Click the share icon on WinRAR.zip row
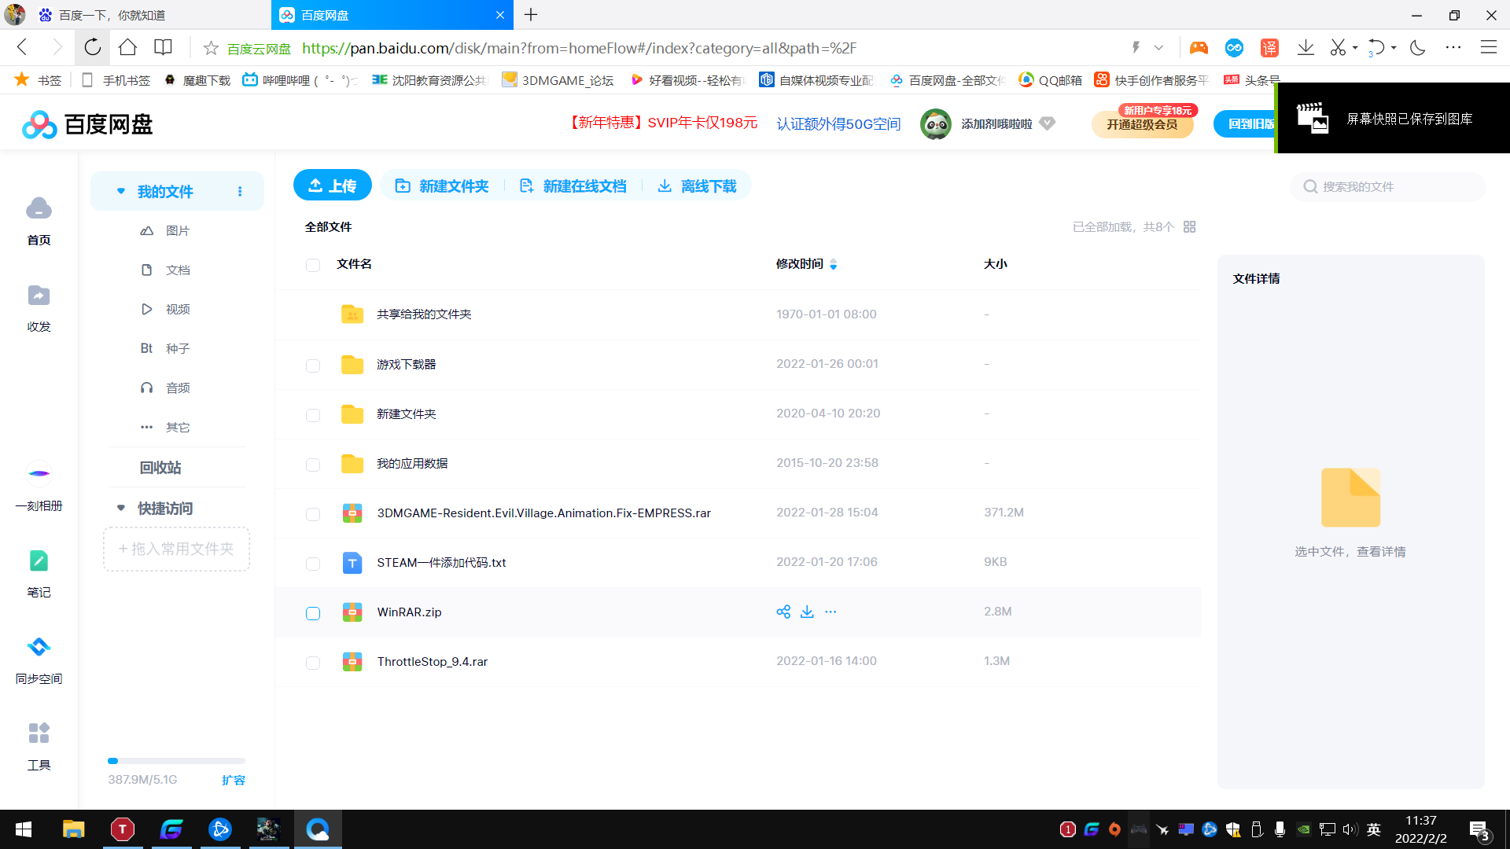 point(783,612)
